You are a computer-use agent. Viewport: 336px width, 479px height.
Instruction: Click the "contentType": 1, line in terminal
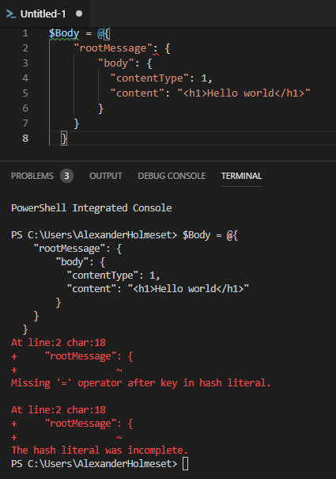(x=113, y=276)
